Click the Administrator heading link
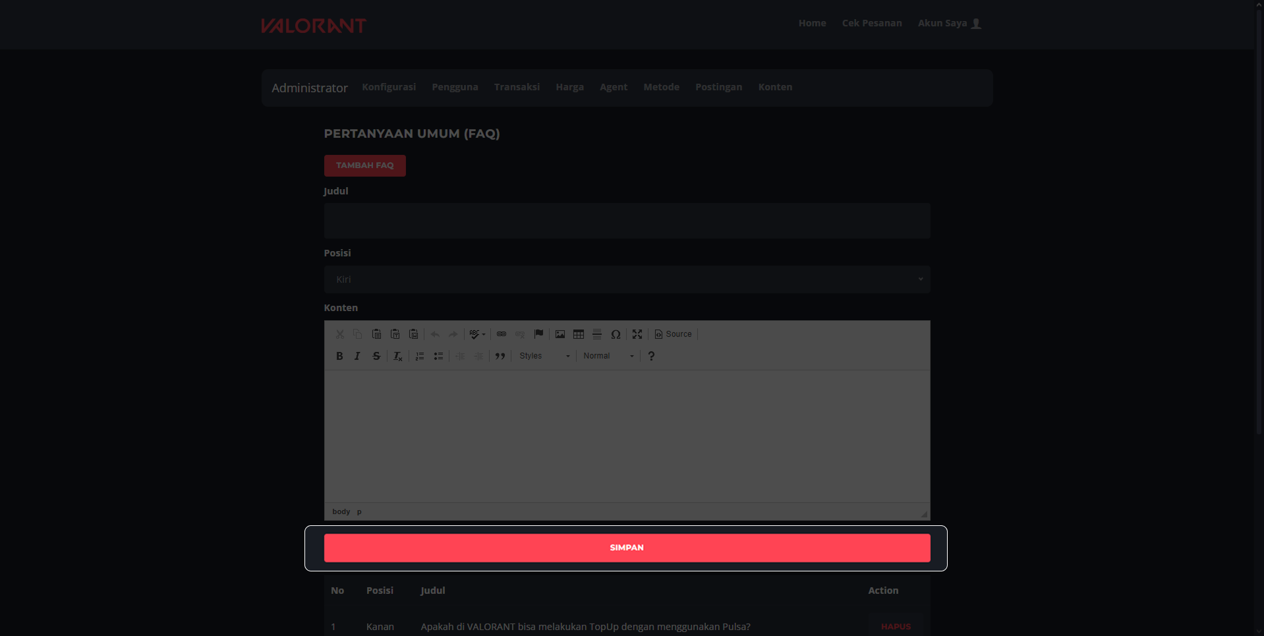The width and height of the screenshot is (1264, 636). (310, 88)
